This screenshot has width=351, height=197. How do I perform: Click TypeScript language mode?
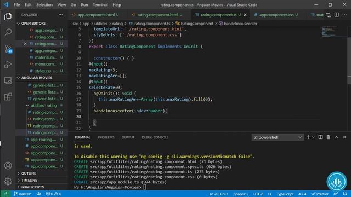tap(285, 194)
